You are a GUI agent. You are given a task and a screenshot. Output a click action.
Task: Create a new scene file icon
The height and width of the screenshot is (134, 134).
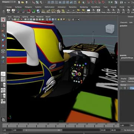pyautogui.click(x=19, y=2)
